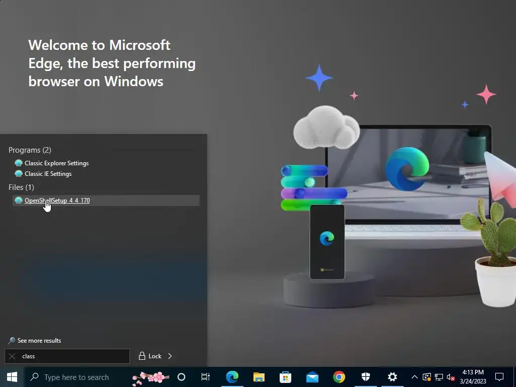This screenshot has height=387, width=516.
Task: Click the shell icon beside Classic IE Settings
Action: (x=19, y=173)
